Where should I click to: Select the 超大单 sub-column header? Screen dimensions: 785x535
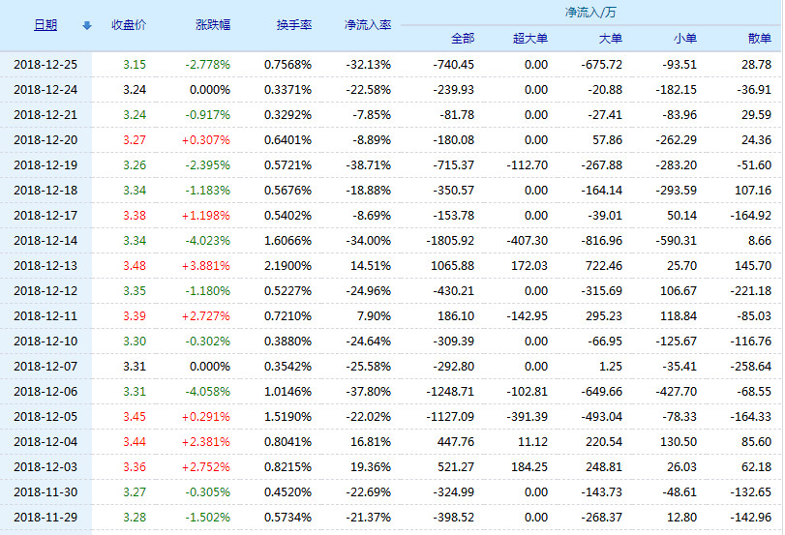tap(529, 39)
